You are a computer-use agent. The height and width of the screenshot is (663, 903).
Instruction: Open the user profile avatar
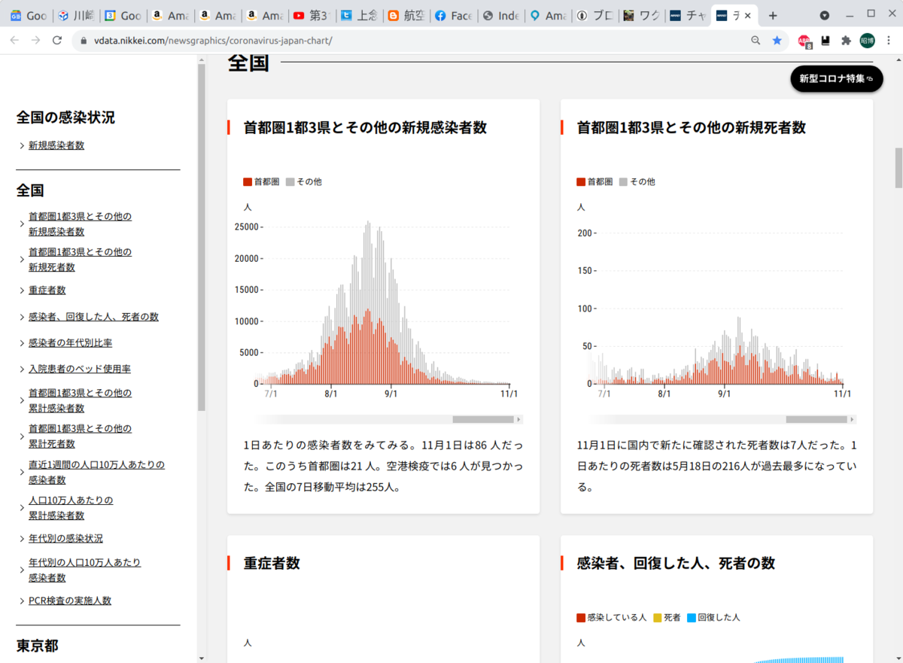pos(868,41)
